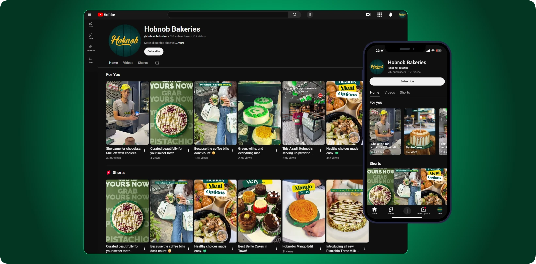Switch to the Shorts tab on desktop channel
This screenshot has height=264, width=536.
(143, 63)
